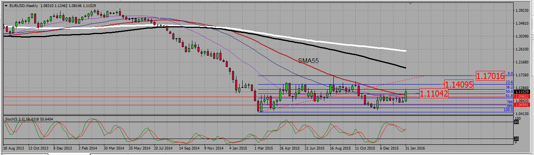Viewport: 534px width, 155px height.
Task: Click the 31 Jan 2016 date label
Action: [x=415, y=149]
